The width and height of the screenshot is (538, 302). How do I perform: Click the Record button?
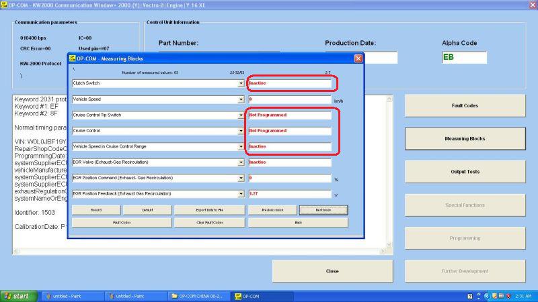pos(96,210)
